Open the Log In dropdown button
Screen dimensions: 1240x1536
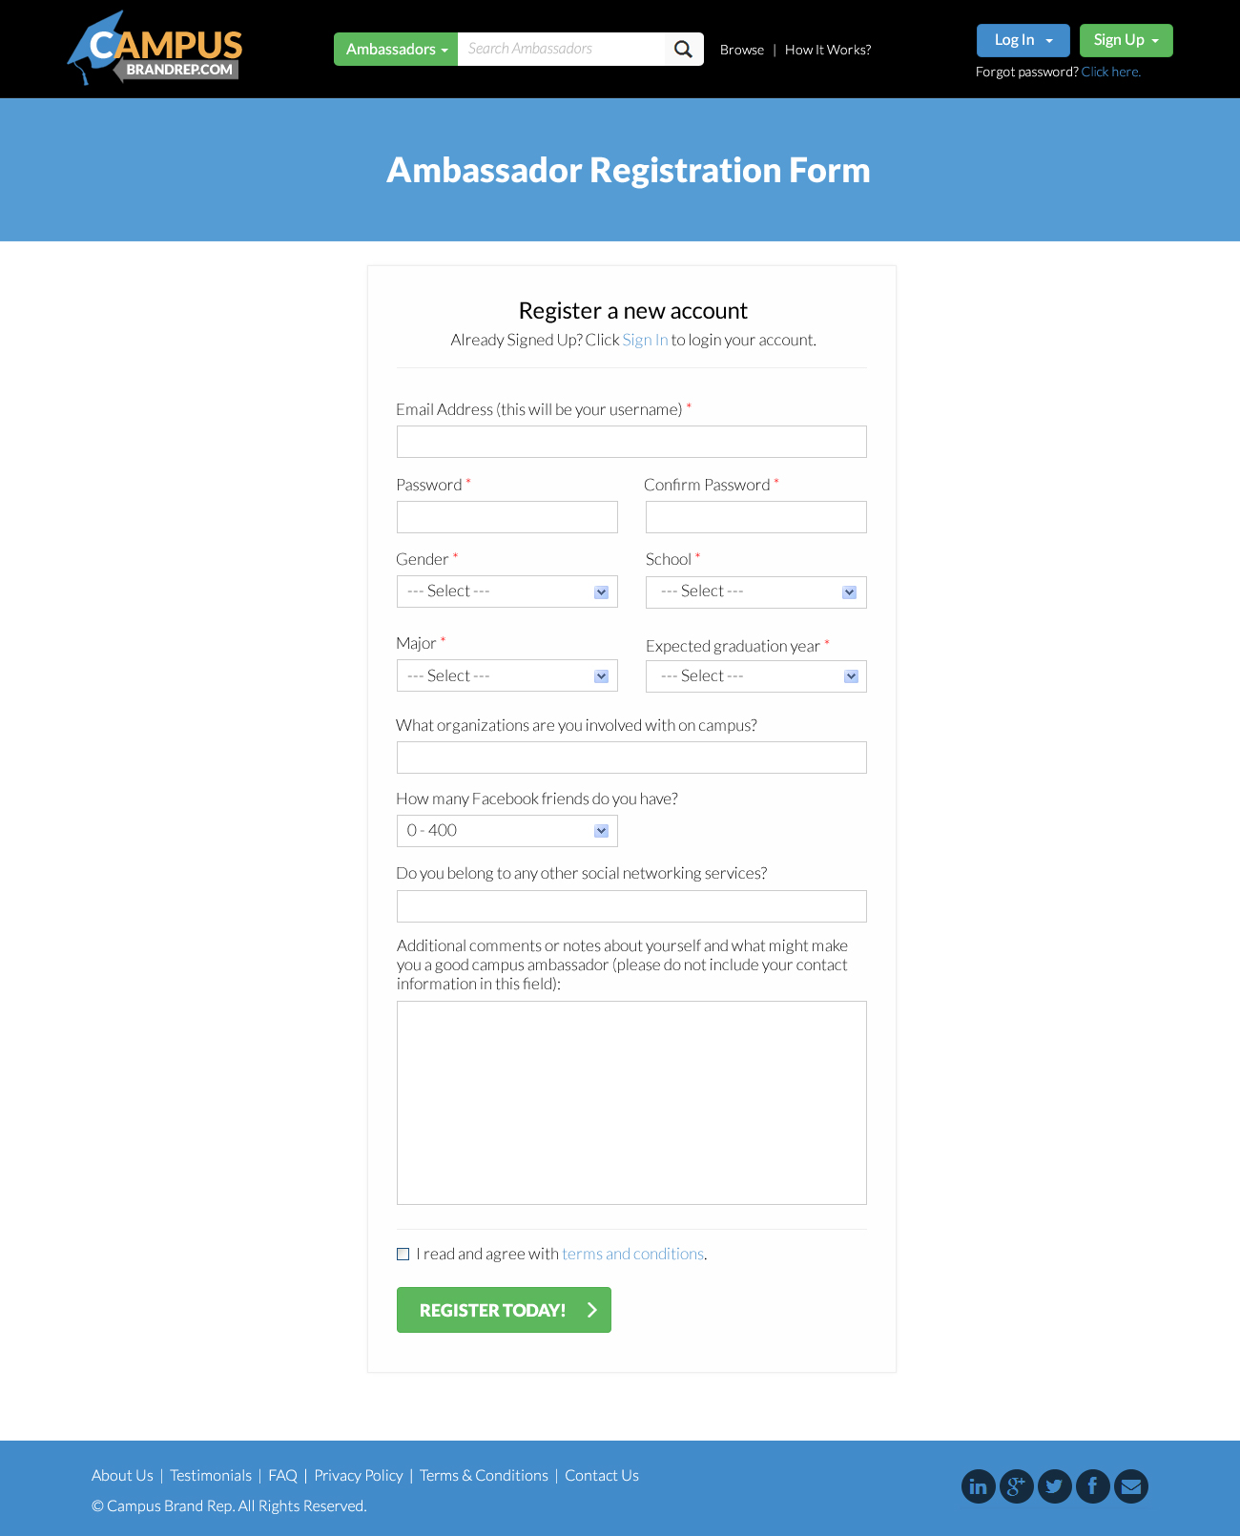[1023, 40]
